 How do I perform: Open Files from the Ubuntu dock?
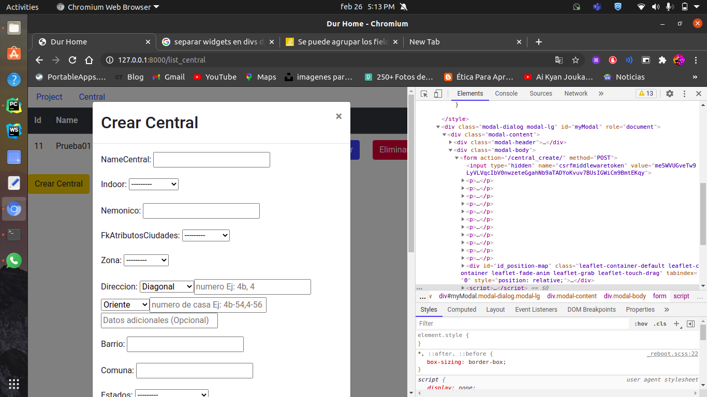[14, 28]
